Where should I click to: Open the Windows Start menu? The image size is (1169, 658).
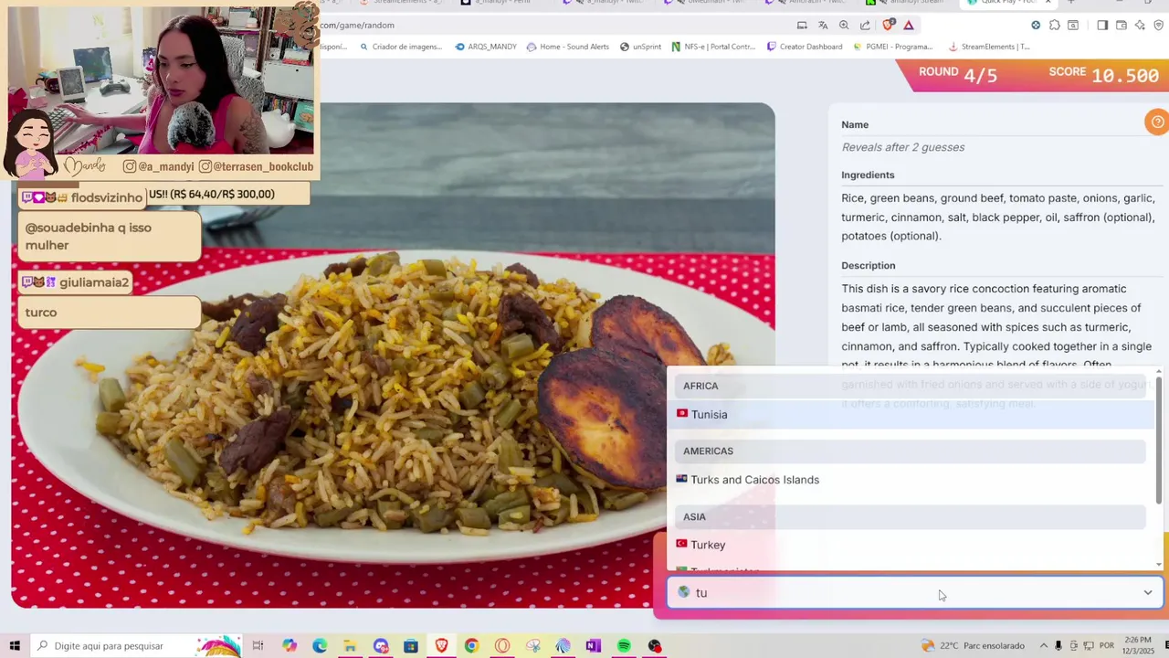[x=15, y=646]
